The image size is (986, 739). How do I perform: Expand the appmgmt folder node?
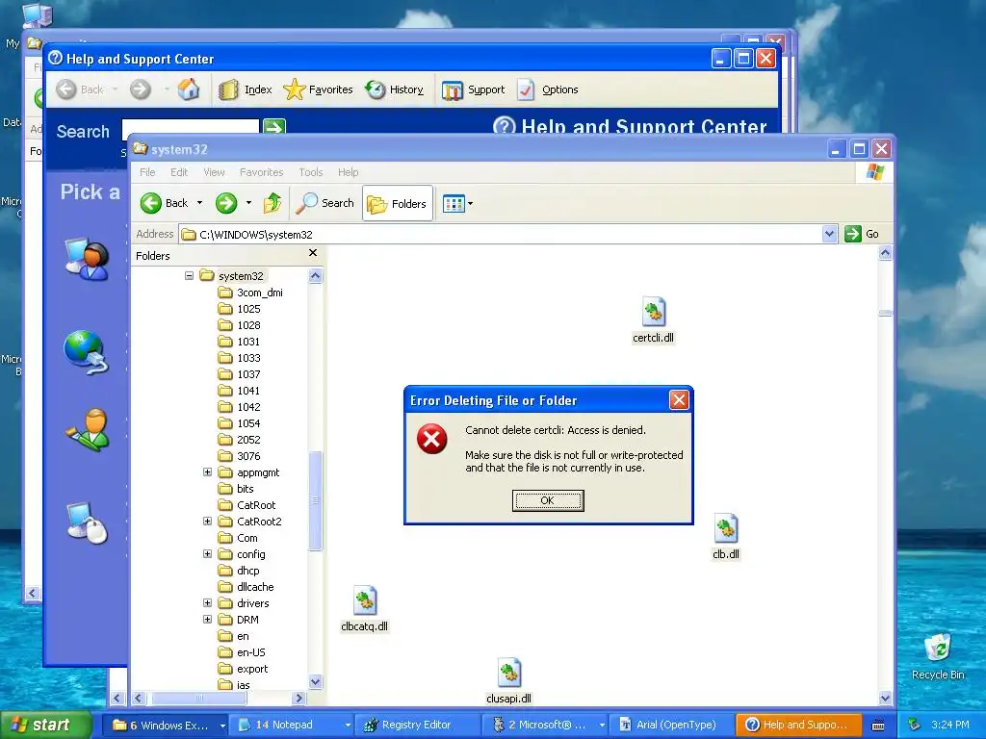tap(208, 471)
